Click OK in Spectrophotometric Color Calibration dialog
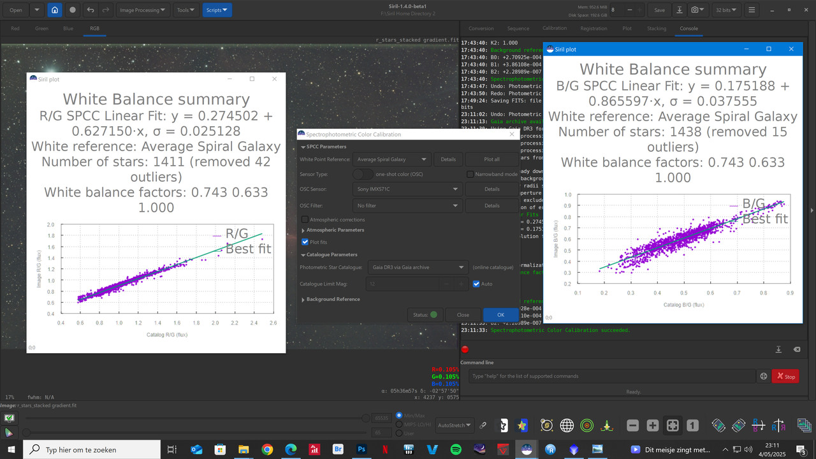The width and height of the screenshot is (816, 459). pyautogui.click(x=500, y=314)
